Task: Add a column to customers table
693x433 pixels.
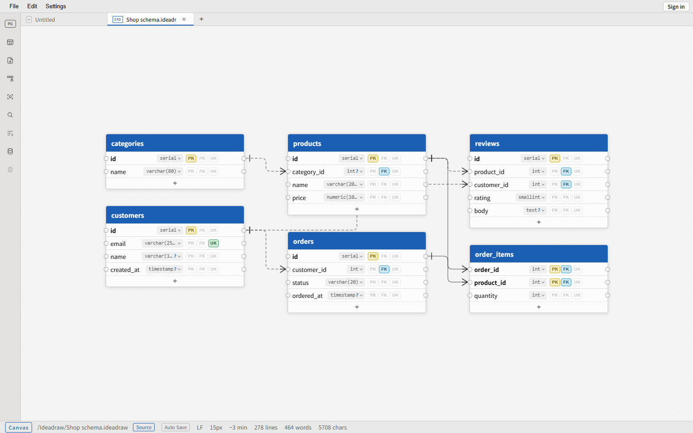Action: [175, 281]
